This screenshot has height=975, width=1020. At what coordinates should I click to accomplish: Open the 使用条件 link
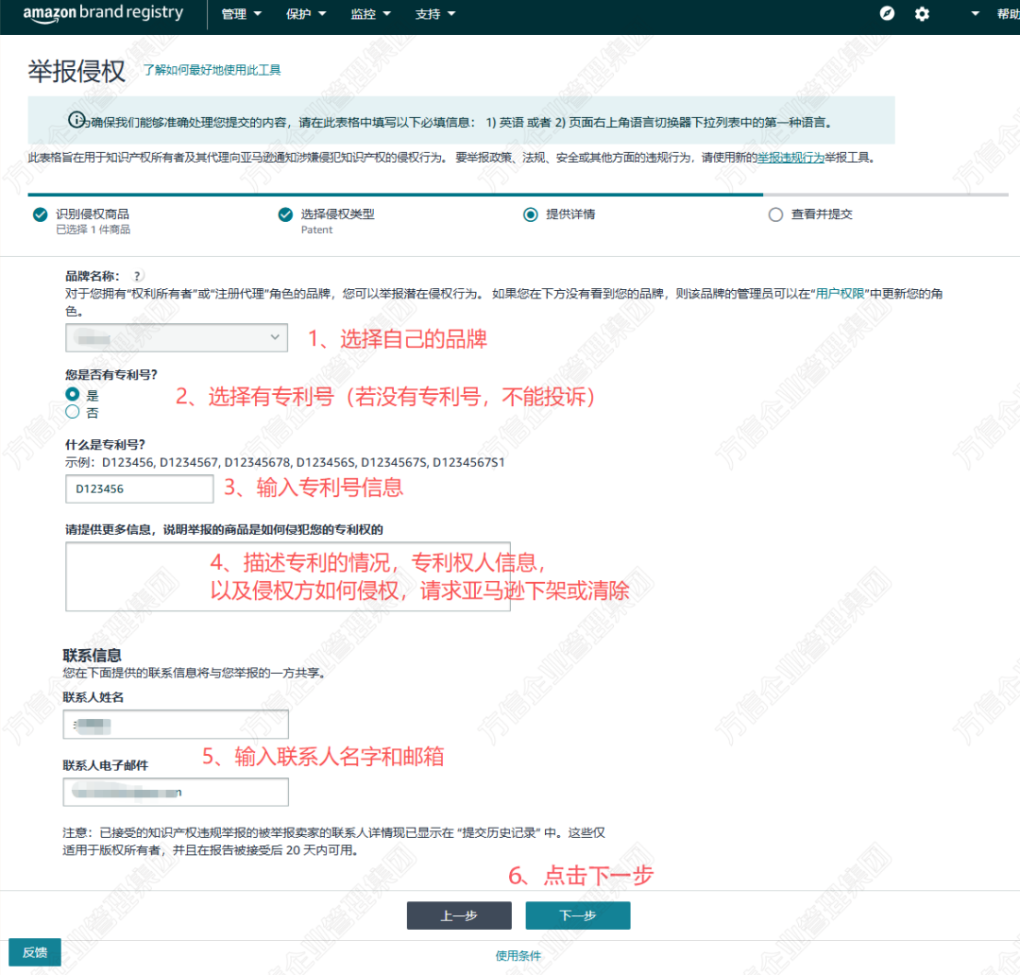518,955
